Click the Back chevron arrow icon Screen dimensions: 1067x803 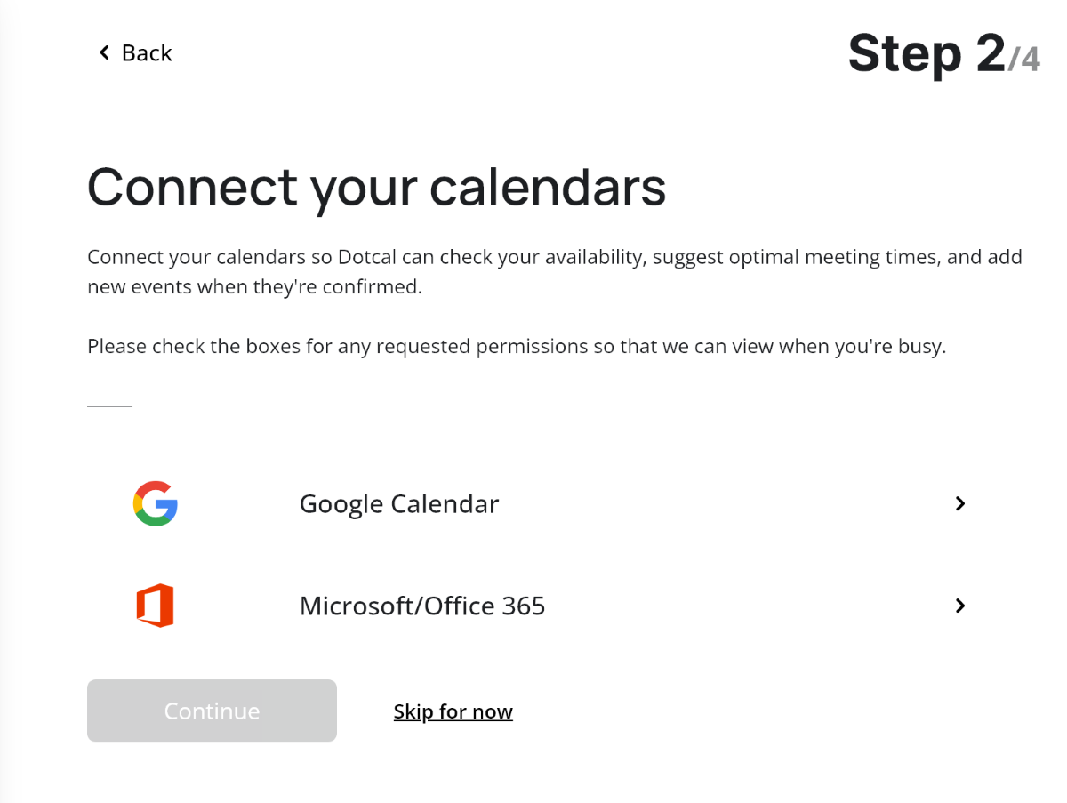(104, 53)
